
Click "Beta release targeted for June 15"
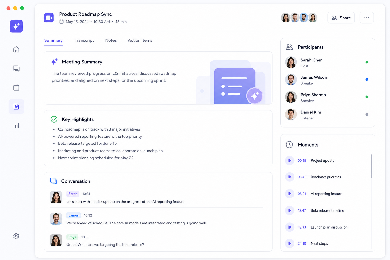(87, 143)
